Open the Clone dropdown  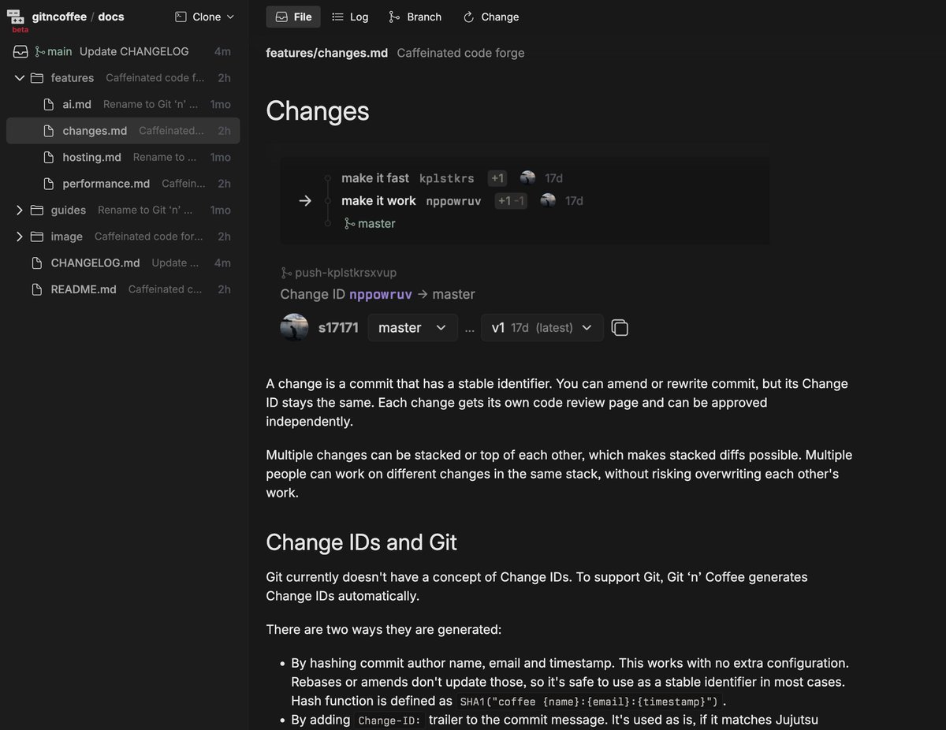[x=205, y=17]
